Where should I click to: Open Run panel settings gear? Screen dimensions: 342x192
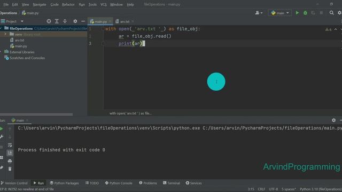coord(333,120)
